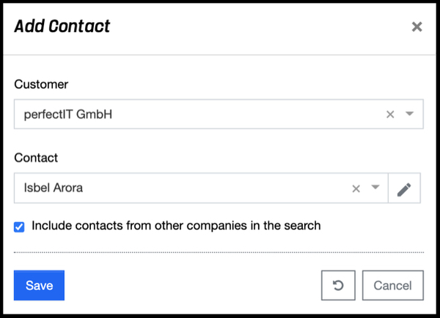
Task: Click the dotted separator above Save
Action: coord(219,252)
